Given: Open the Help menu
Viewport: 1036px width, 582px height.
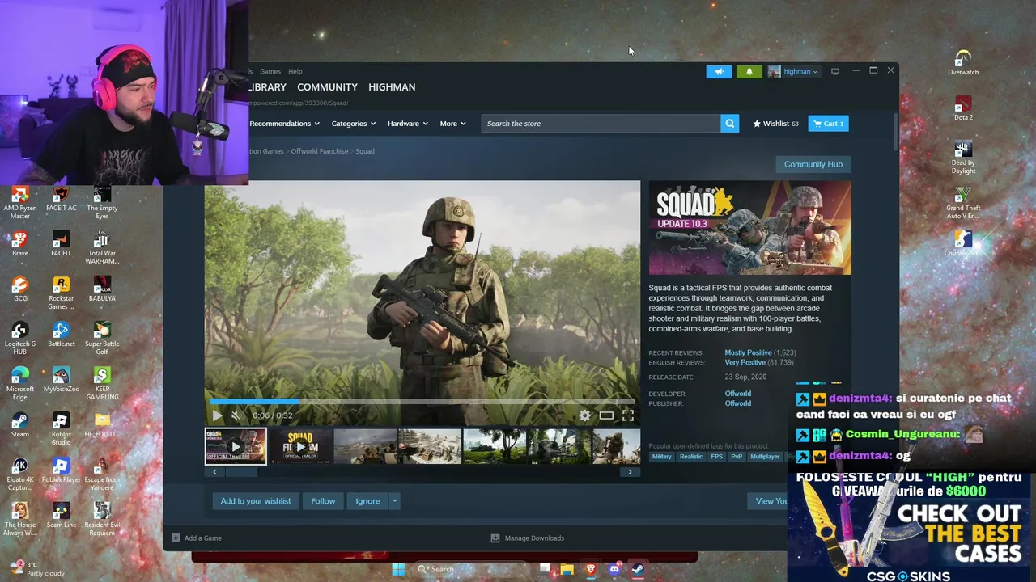Looking at the screenshot, I should point(295,72).
